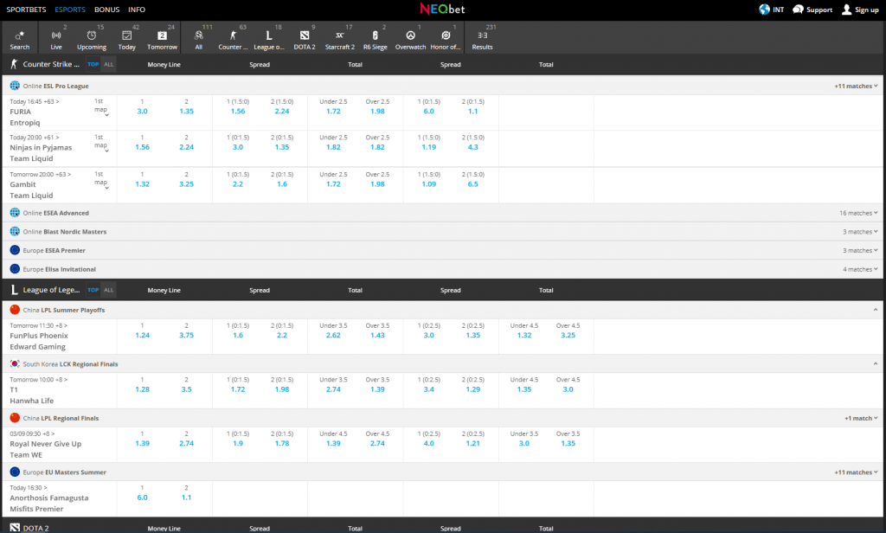The width and height of the screenshot is (886, 533).
Task: Filter by DOTA 2 icon
Action: 305,35
